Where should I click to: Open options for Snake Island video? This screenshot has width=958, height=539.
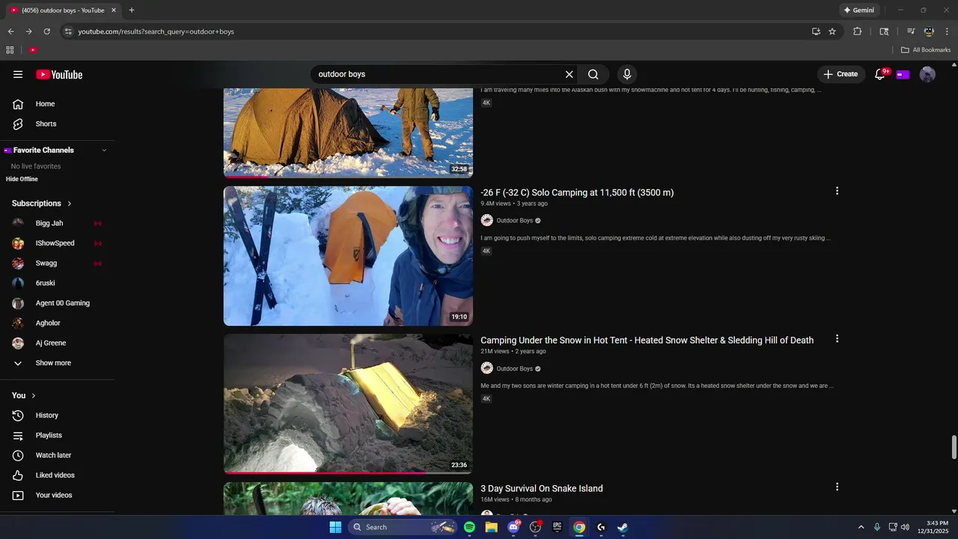837,487
